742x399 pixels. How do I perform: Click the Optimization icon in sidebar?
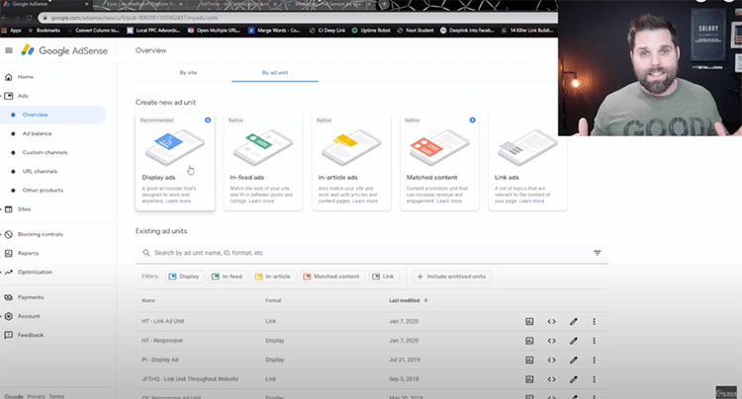click(9, 272)
